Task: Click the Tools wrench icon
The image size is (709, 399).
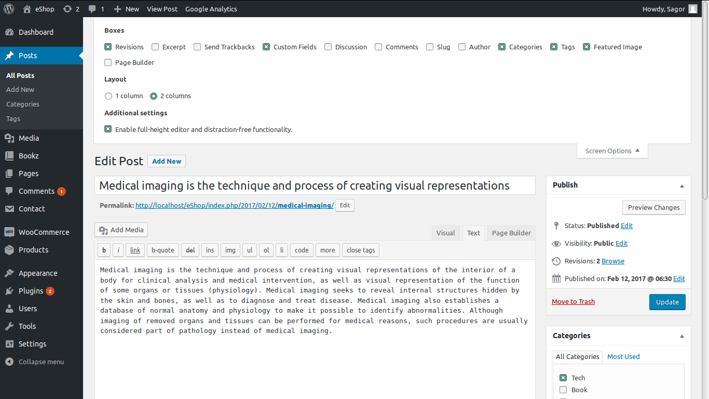Action: 9,326
